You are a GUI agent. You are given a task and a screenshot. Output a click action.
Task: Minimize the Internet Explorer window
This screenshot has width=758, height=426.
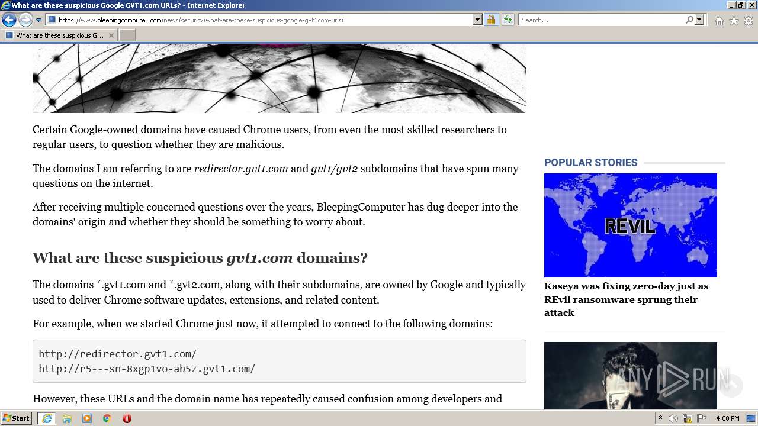731,5
